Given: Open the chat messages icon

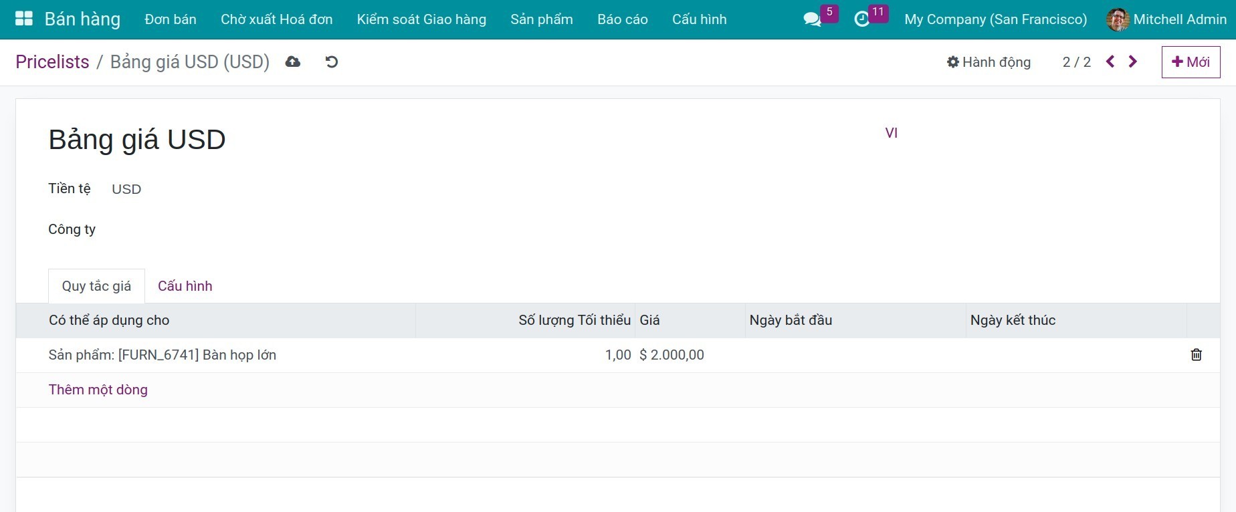Looking at the screenshot, I should point(812,19).
